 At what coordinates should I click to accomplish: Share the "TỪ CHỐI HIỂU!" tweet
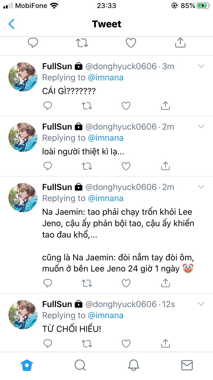[x=165, y=344]
